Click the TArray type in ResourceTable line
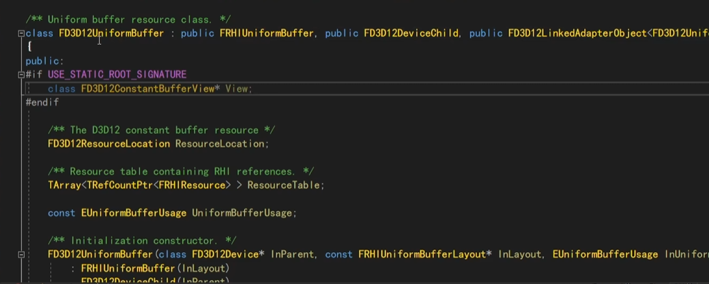 (64, 185)
